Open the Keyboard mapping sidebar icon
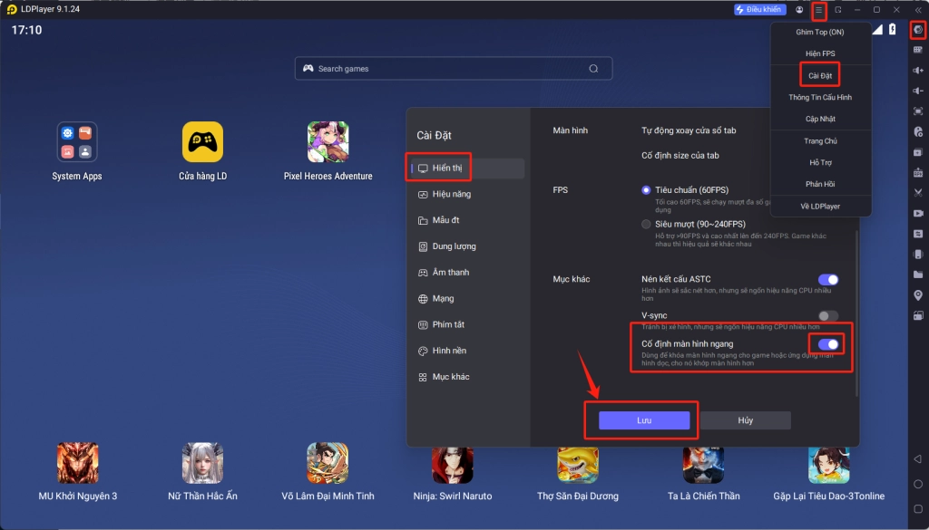 [918, 51]
